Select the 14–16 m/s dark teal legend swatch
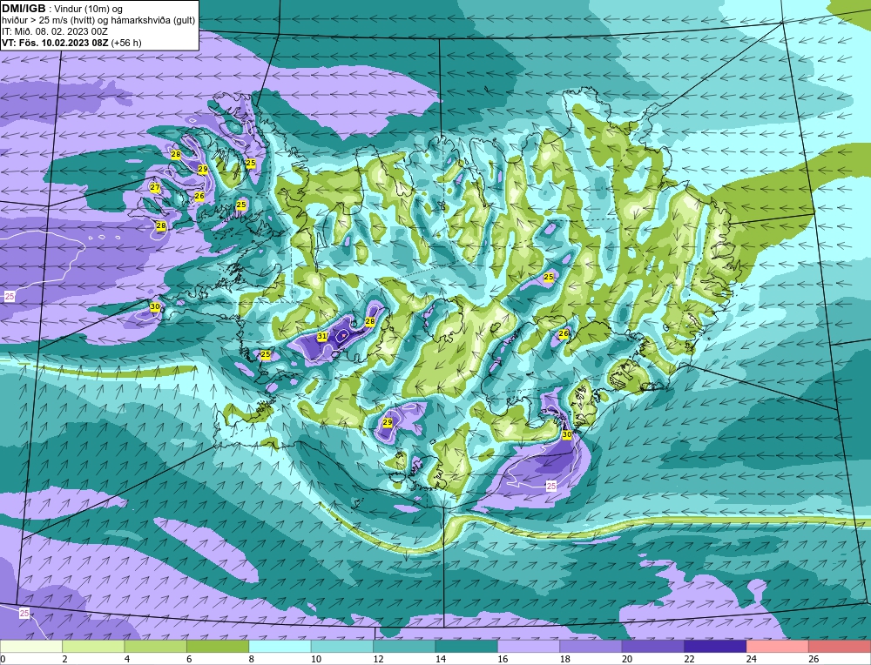Screen dimensions: 871x665 [467, 646]
